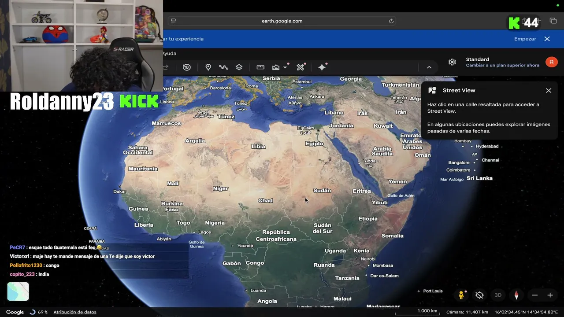Dismiss the blue experience banner

(547, 39)
